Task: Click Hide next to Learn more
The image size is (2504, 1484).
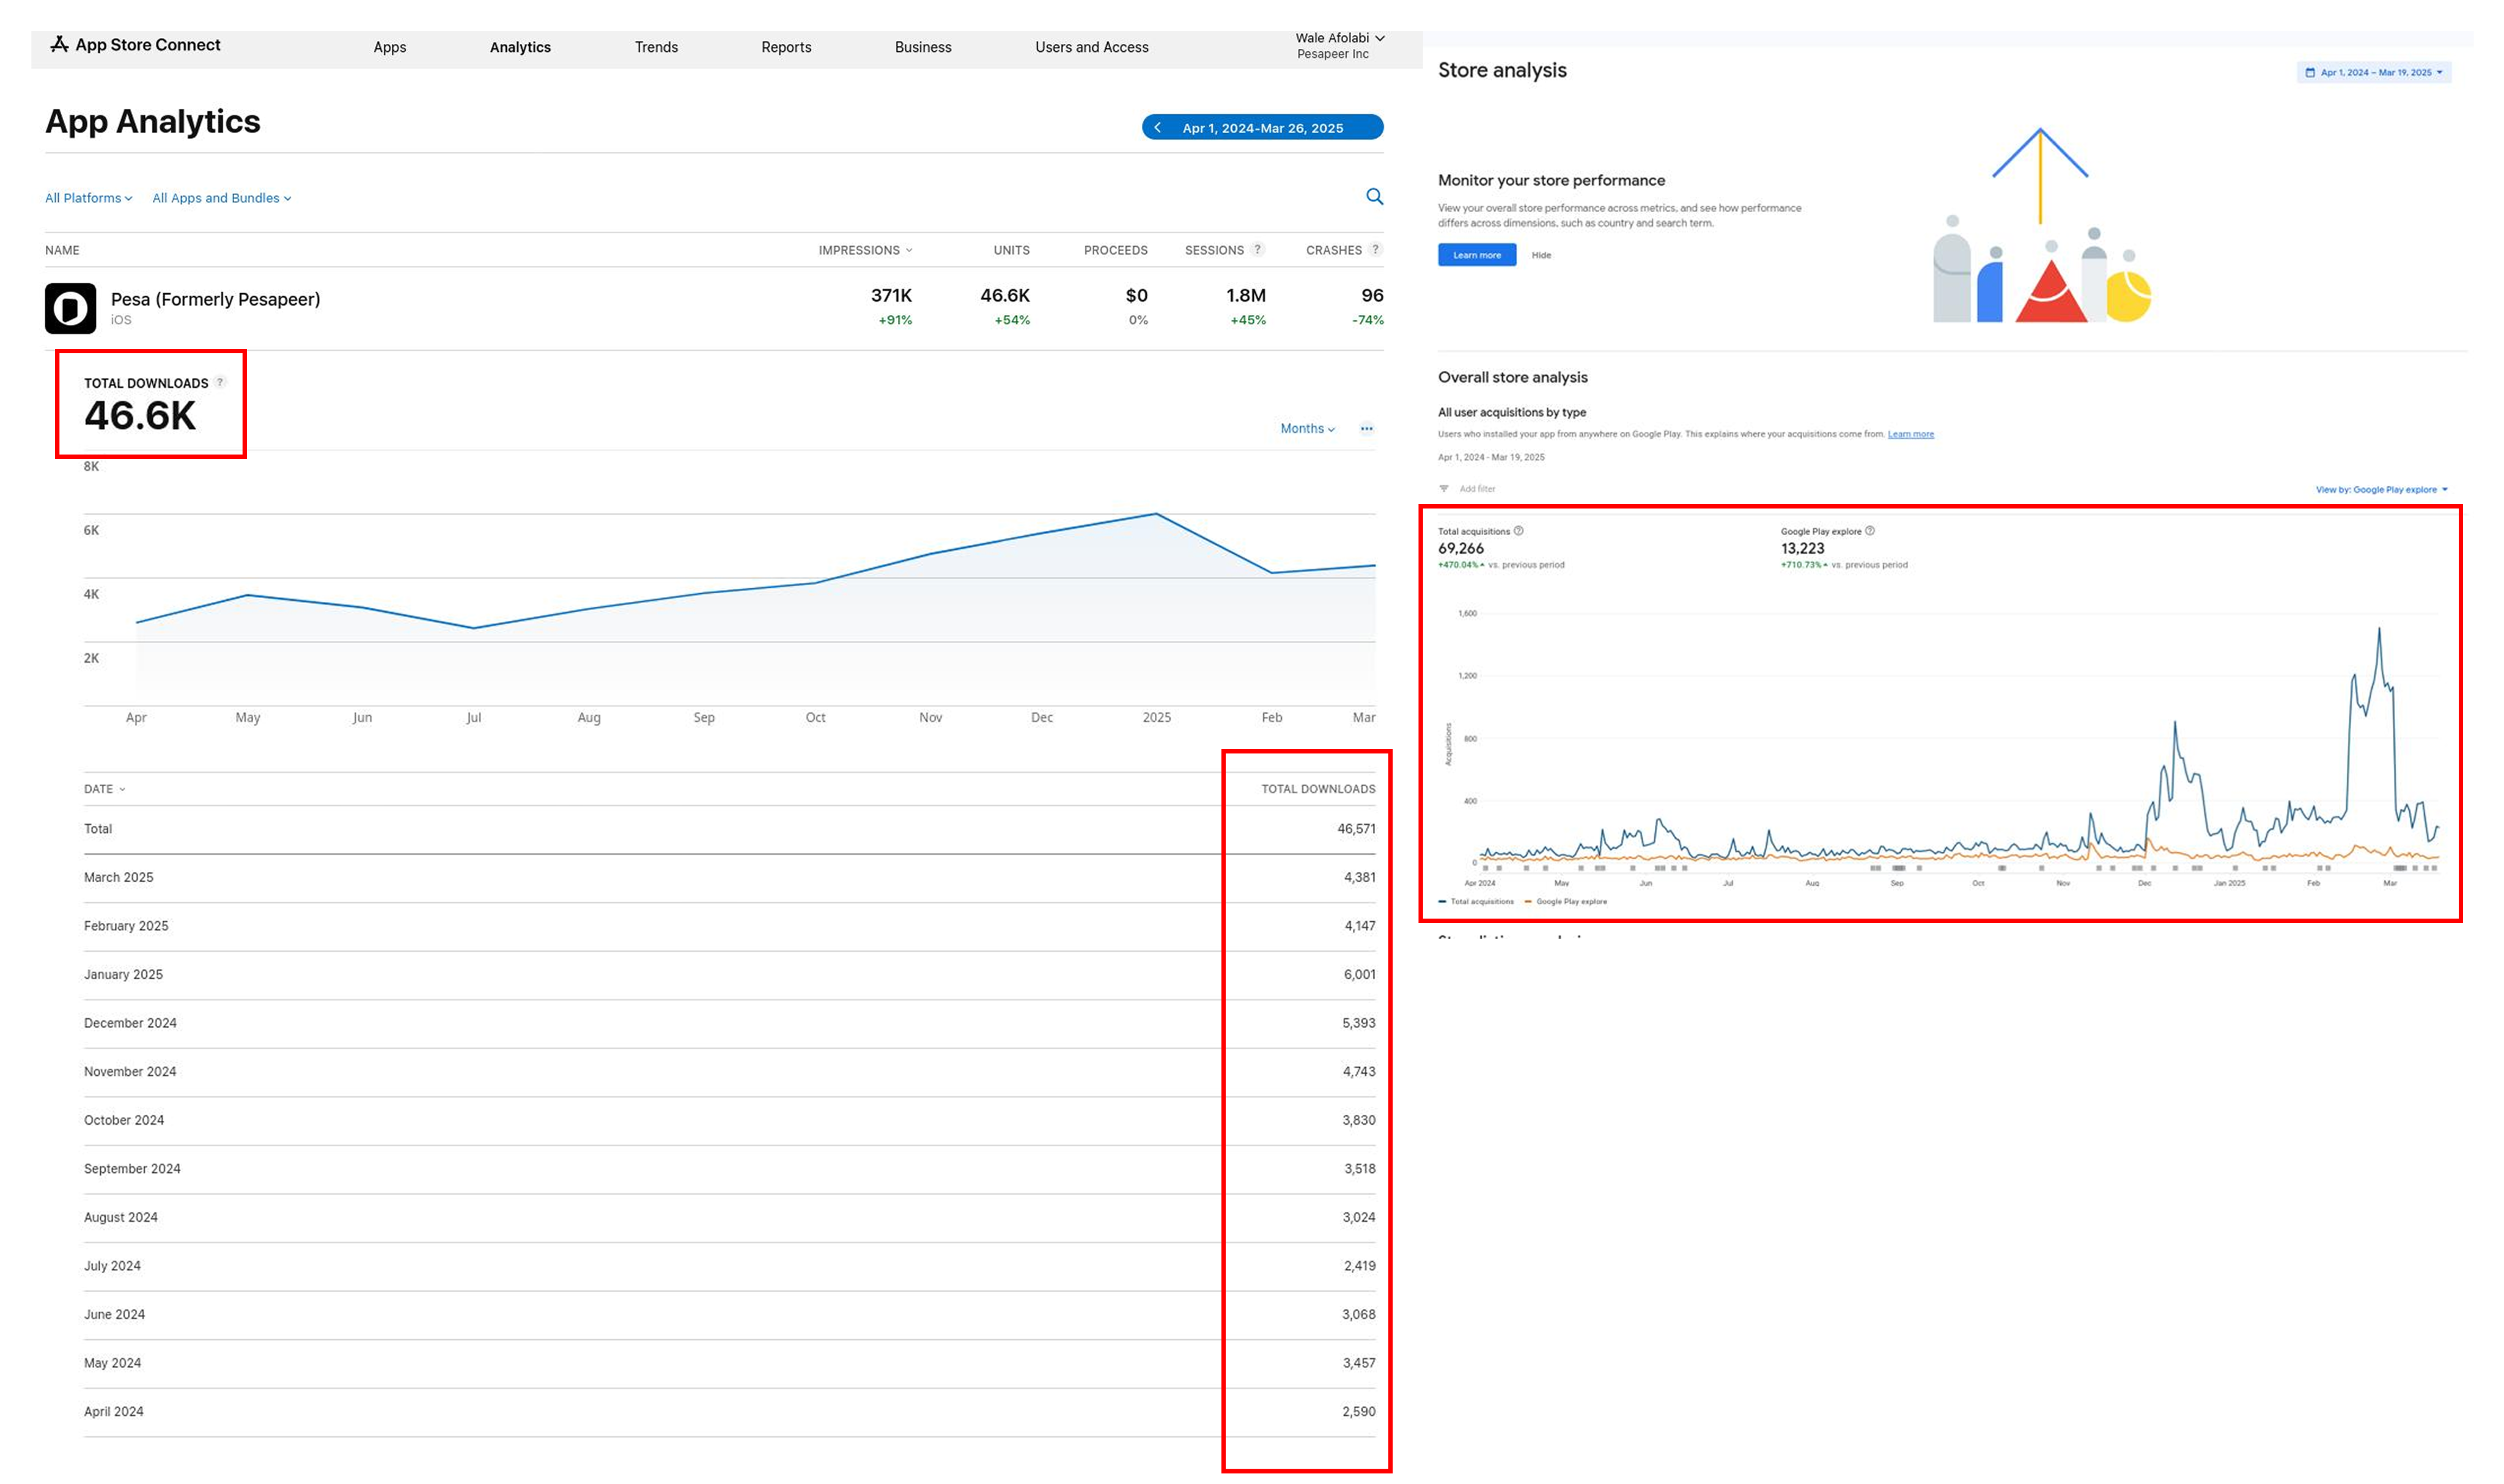Action: tap(1541, 255)
